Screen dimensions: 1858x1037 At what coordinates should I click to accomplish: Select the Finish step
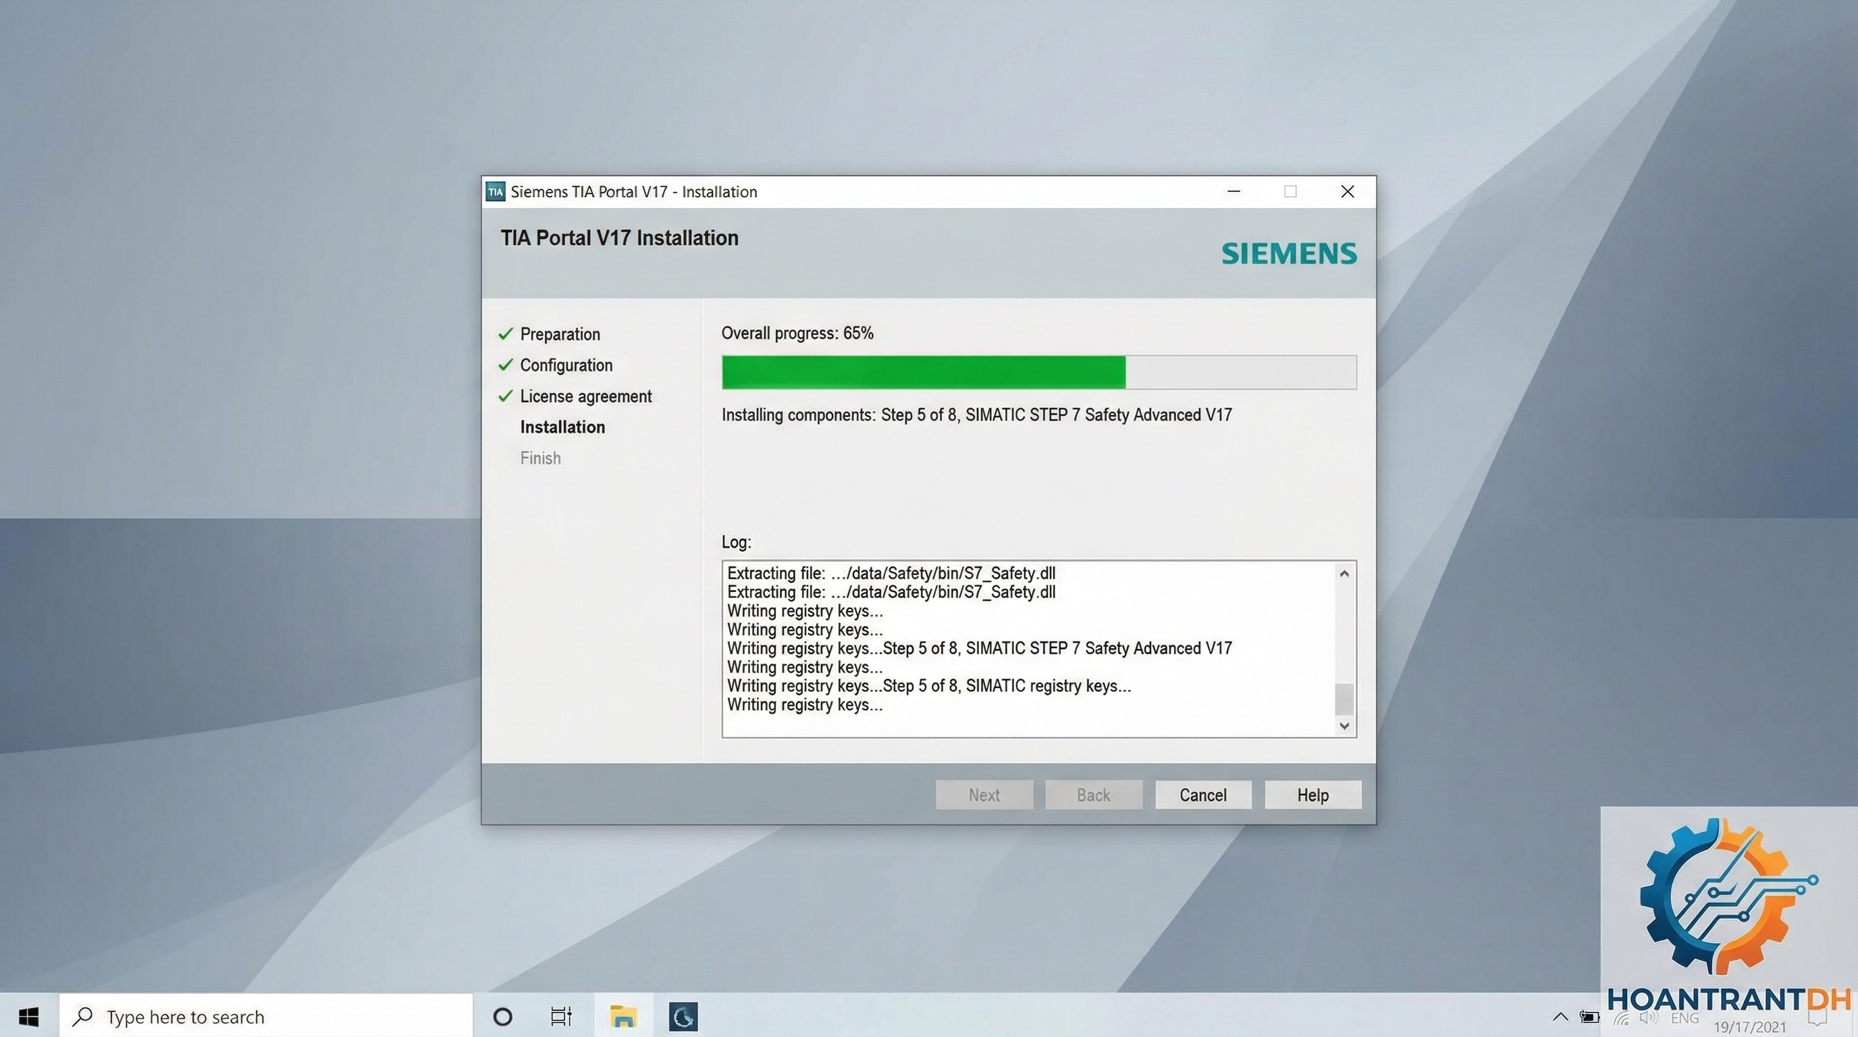pos(540,458)
